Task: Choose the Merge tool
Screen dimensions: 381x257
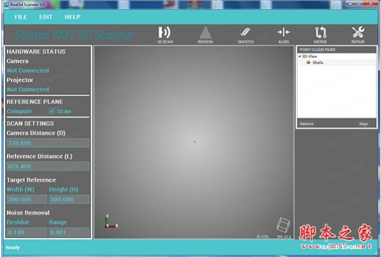Action: pos(321,35)
